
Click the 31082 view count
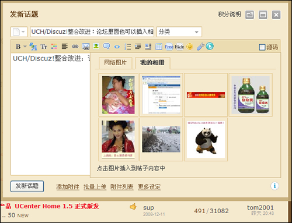point(219,211)
